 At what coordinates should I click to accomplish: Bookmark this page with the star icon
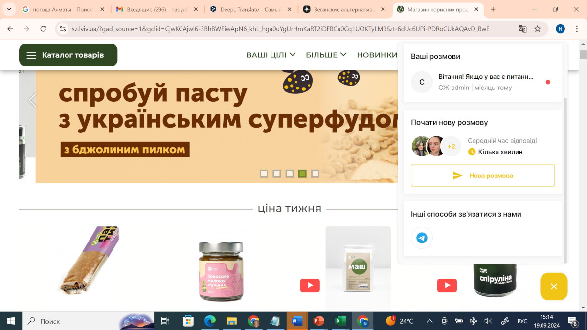[x=538, y=29]
